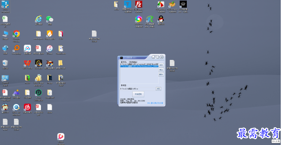This screenshot has height=145, width=283.
Task: Select the Video Snapper shortcut icon
Action: click(61, 137)
